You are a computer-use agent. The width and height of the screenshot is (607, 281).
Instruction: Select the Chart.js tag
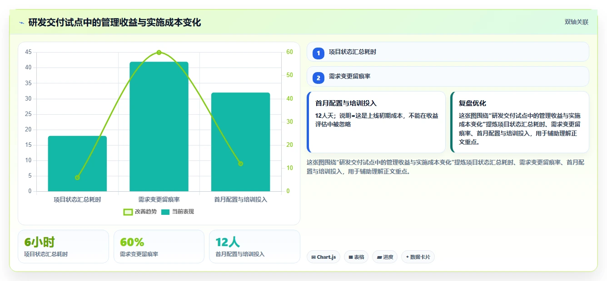[x=323, y=257]
